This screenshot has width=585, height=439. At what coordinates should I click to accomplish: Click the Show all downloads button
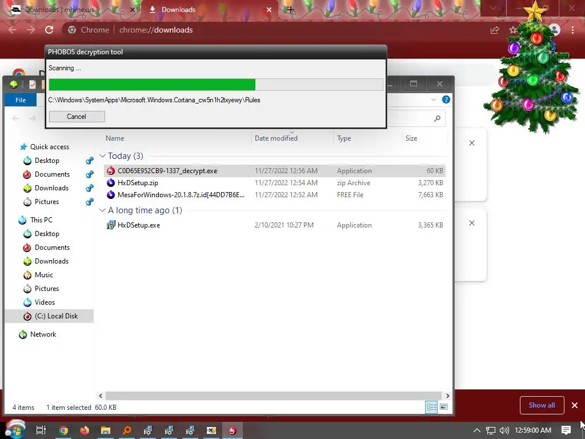pos(542,405)
